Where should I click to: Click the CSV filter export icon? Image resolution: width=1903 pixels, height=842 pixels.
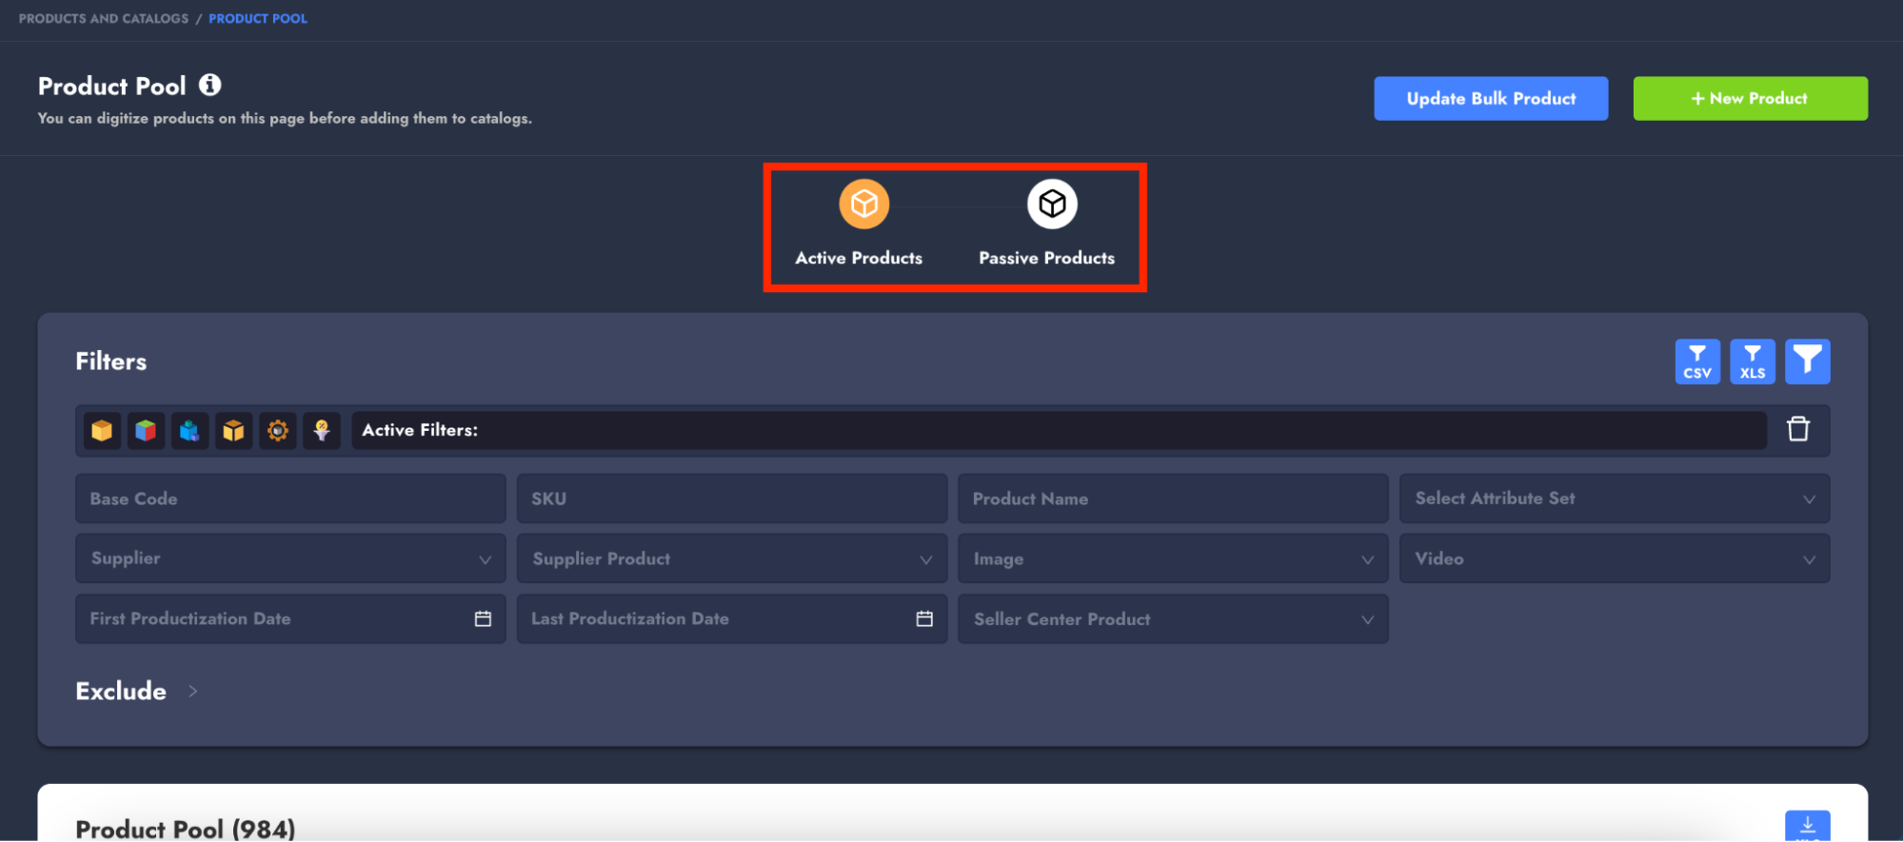coord(1696,362)
